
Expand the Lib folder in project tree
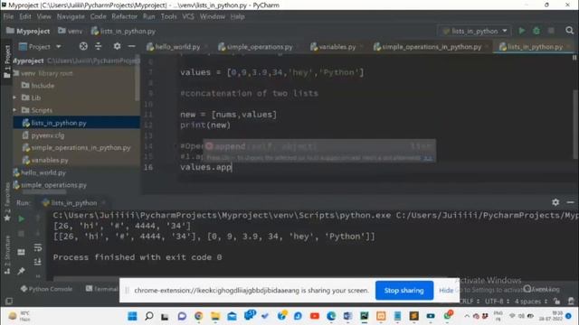pos(14,97)
